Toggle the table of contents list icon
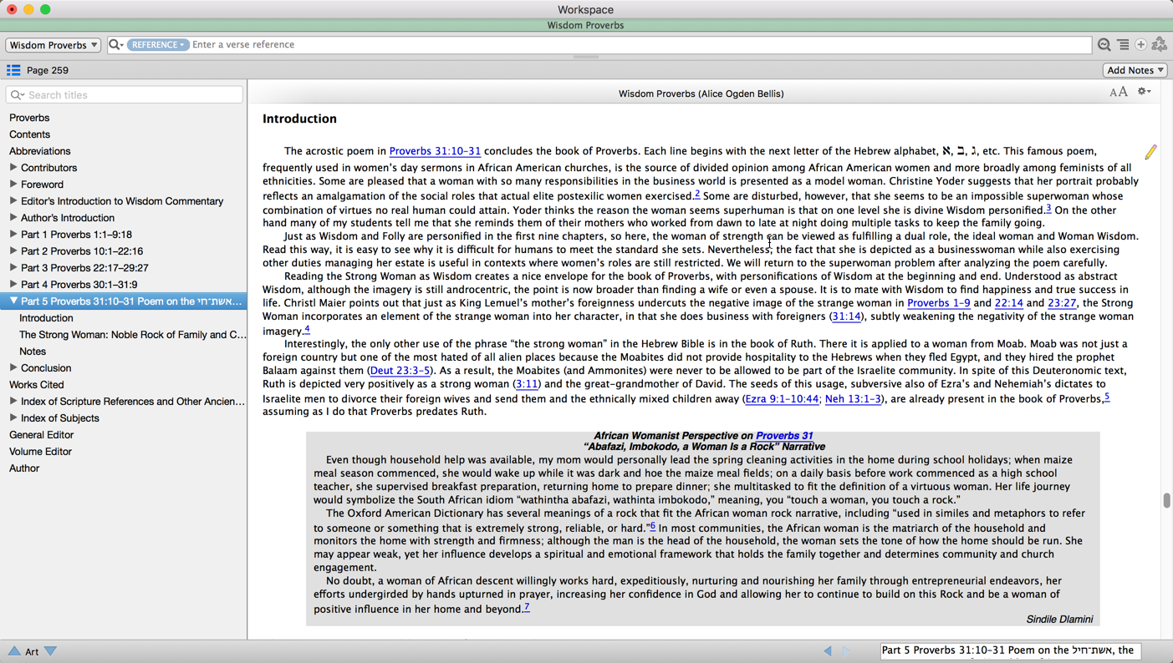Viewport: 1173px width, 663px height. pos(13,70)
